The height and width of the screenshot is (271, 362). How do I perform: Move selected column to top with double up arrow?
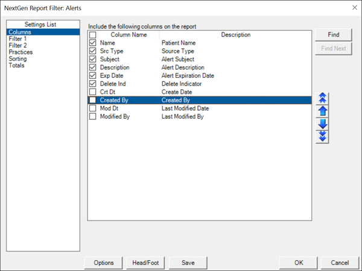click(x=322, y=99)
